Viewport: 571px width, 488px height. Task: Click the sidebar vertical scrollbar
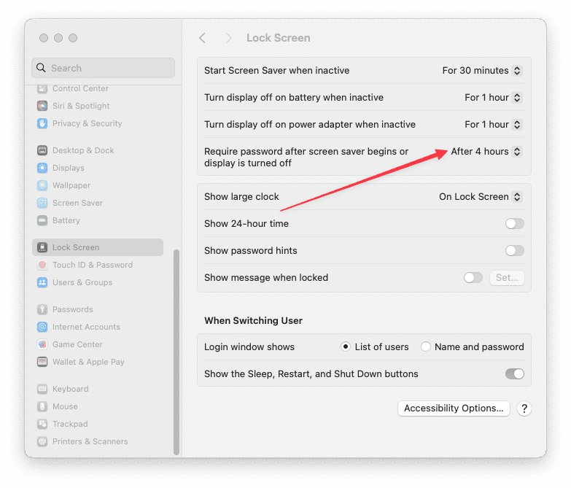click(176, 352)
